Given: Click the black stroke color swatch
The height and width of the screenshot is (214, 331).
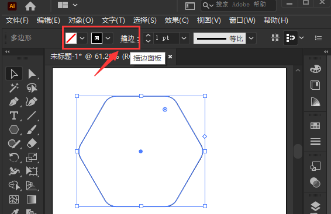Looking at the screenshot, I should click(96, 38).
